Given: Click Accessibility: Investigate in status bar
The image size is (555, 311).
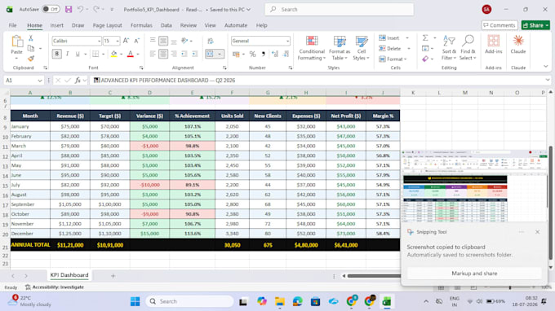Looking at the screenshot, I should [x=55, y=287].
